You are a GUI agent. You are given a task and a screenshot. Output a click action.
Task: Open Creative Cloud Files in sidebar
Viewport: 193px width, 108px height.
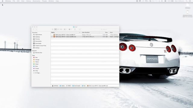point(40,46)
